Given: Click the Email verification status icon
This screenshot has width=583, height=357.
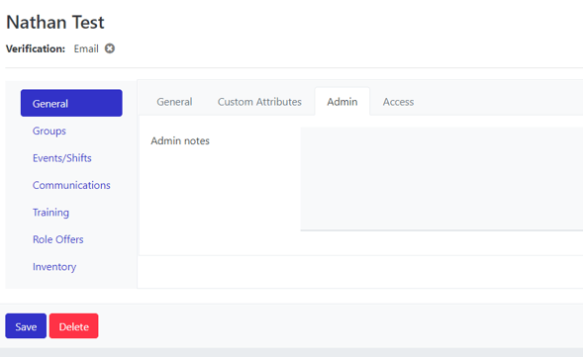Looking at the screenshot, I should 109,48.
